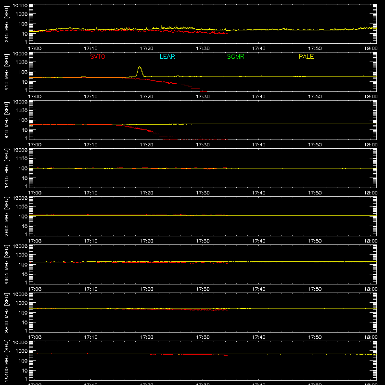Click 17:10 tick label below 4995 MHz panel
Viewport: 385px width, 385px height.
click(x=90, y=289)
